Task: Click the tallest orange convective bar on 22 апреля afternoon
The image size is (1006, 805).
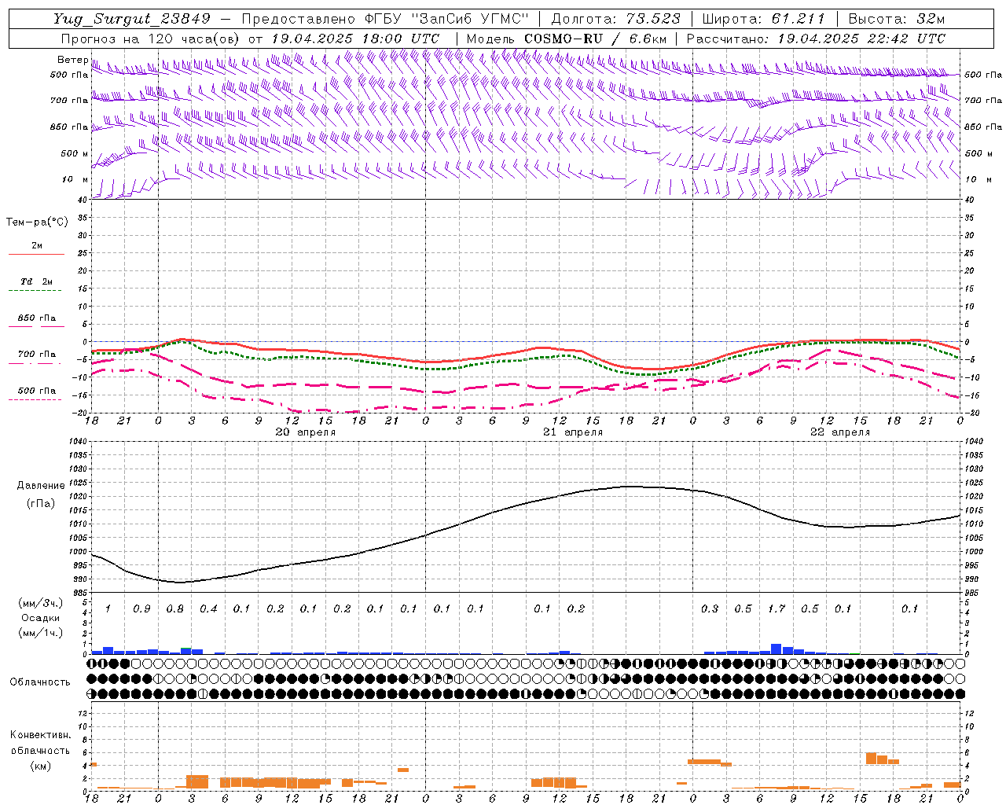Action: [871, 759]
